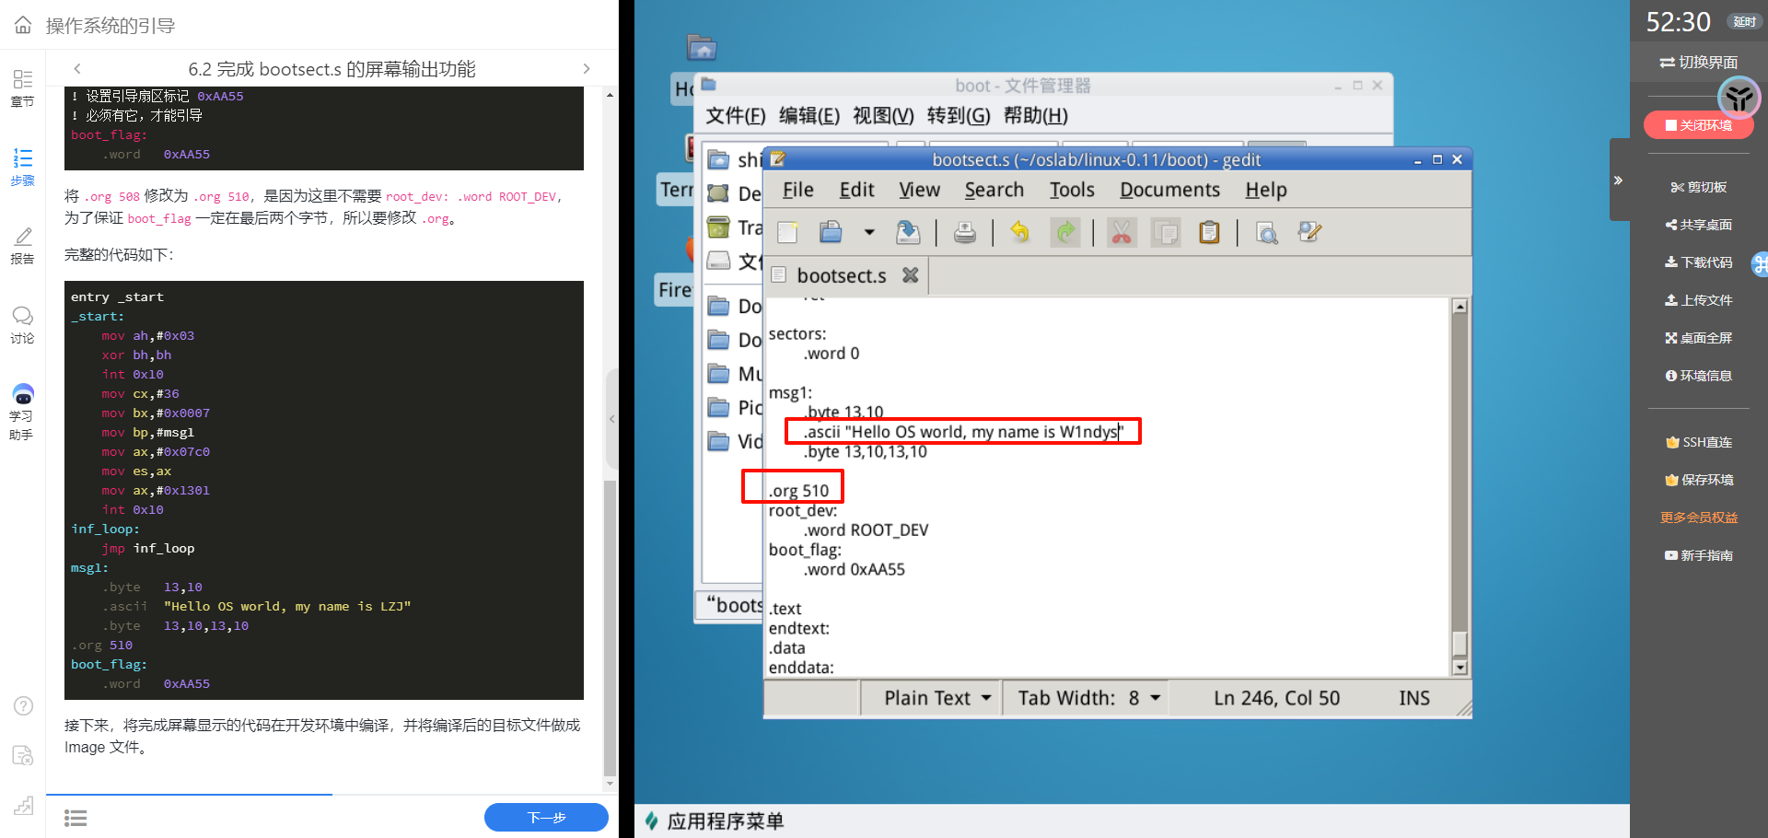
Task: Click the find and replace icon
Action: 1309,232
